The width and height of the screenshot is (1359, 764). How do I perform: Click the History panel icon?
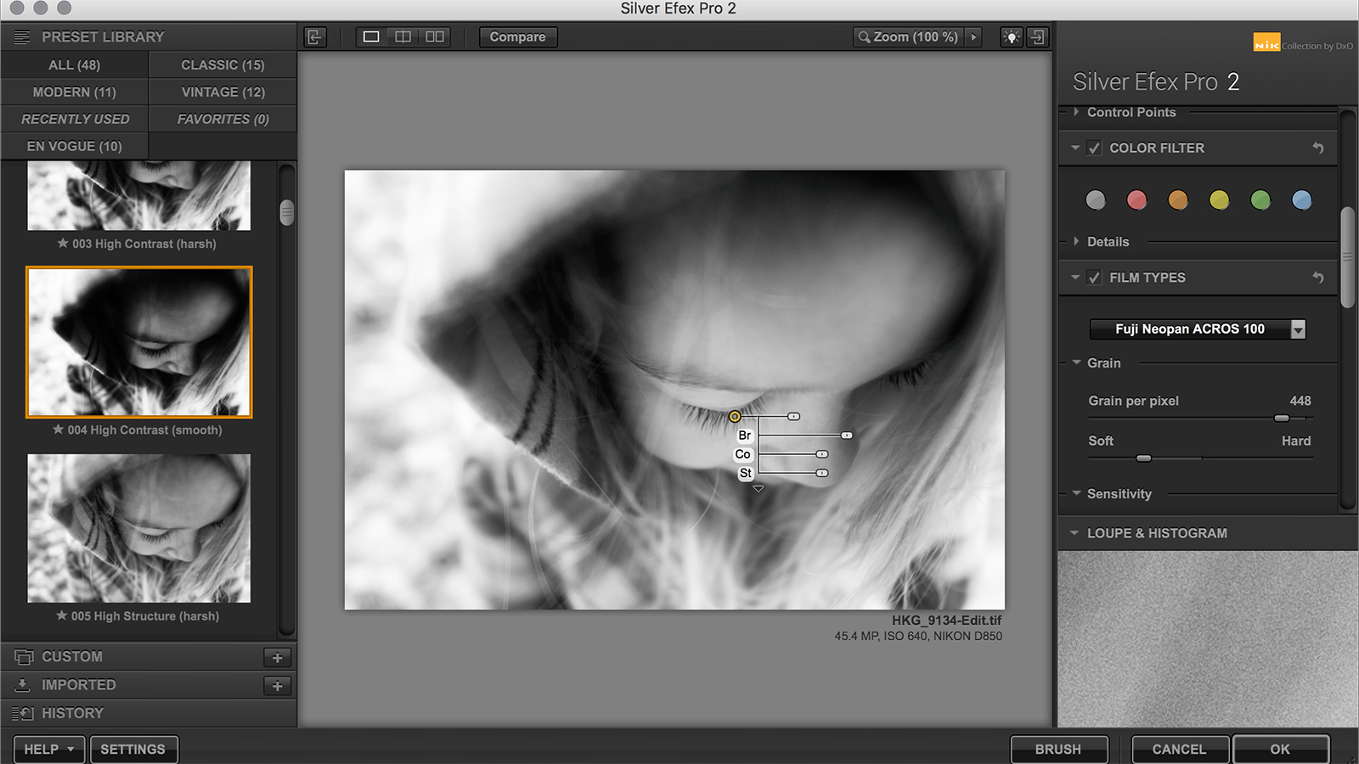click(x=23, y=714)
